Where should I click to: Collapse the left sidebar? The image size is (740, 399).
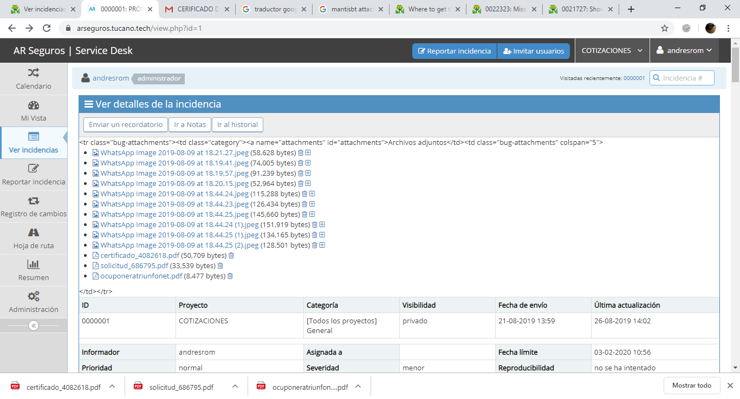(x=34, y=325)
